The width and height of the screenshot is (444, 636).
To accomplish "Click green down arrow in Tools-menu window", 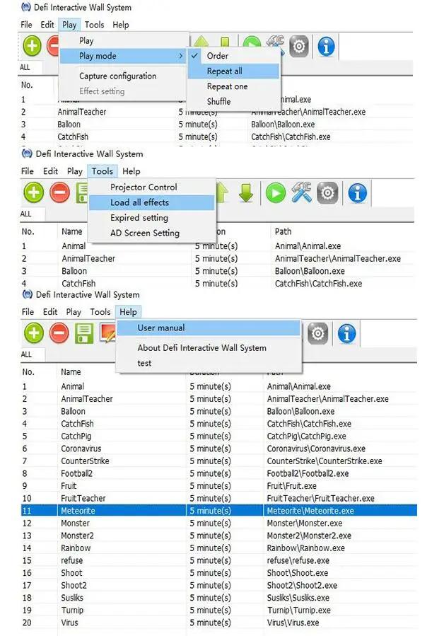I will [x=246, y=192].
